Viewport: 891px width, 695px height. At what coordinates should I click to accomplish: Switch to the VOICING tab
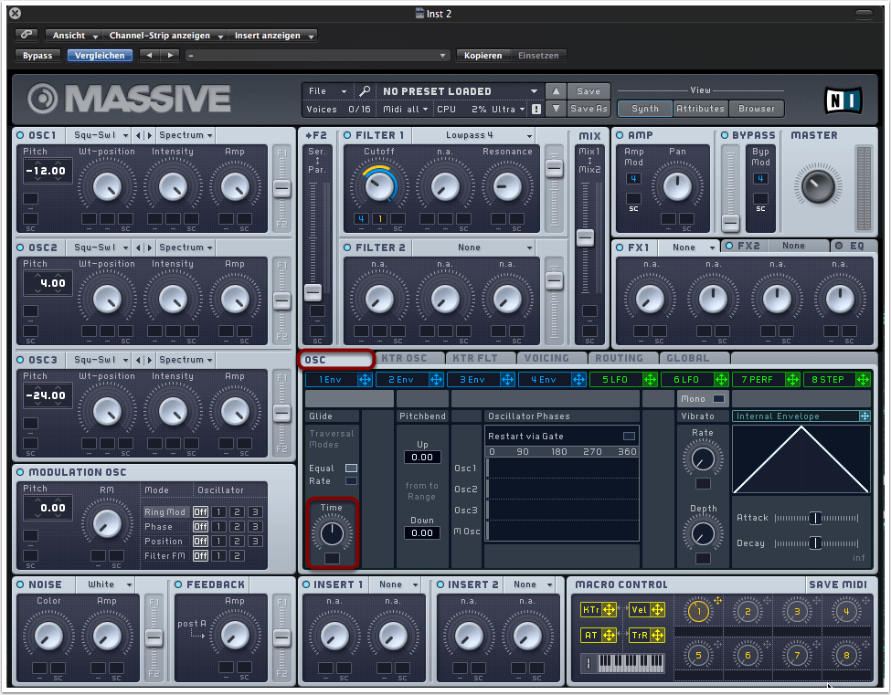click(x=547, y=358)
